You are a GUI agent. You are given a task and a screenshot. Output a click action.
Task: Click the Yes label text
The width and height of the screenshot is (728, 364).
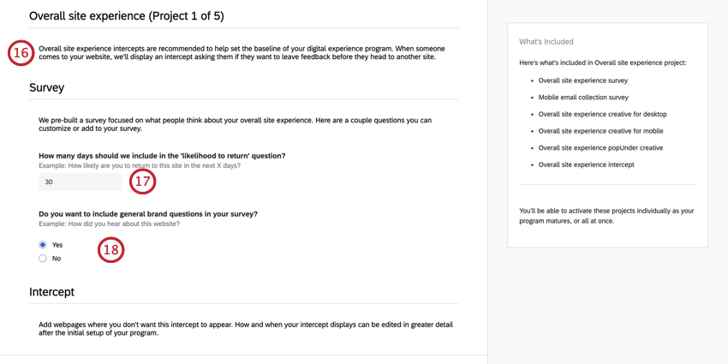point(57,245)
